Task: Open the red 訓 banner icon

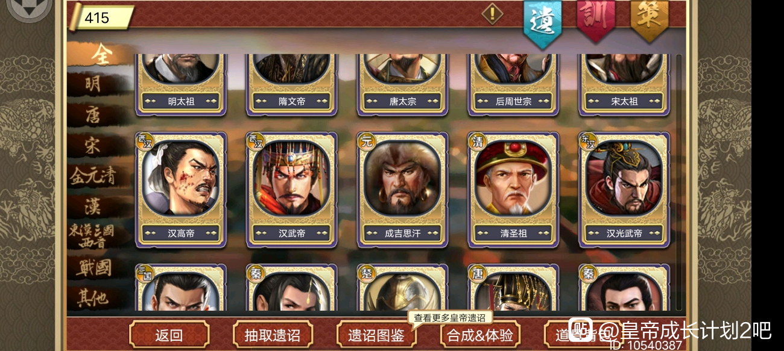Action: [595, 20]
